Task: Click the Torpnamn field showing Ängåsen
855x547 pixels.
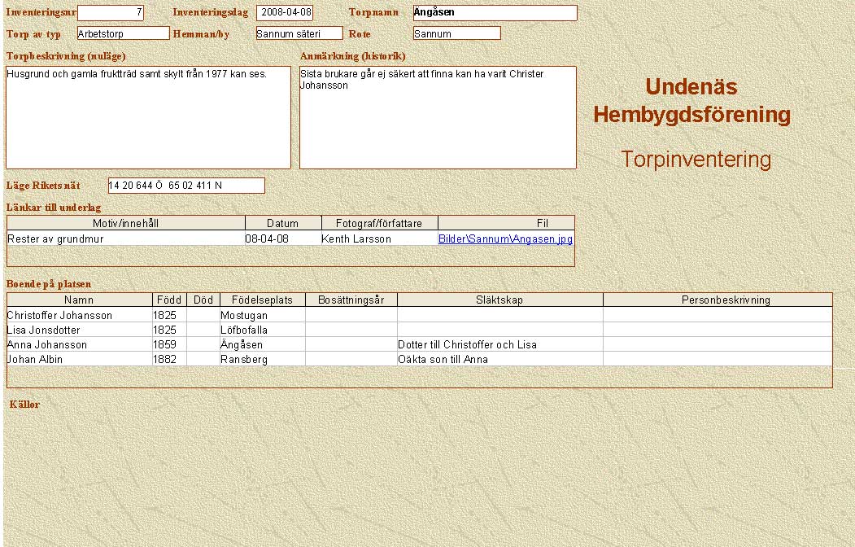Action: (495, 13)
